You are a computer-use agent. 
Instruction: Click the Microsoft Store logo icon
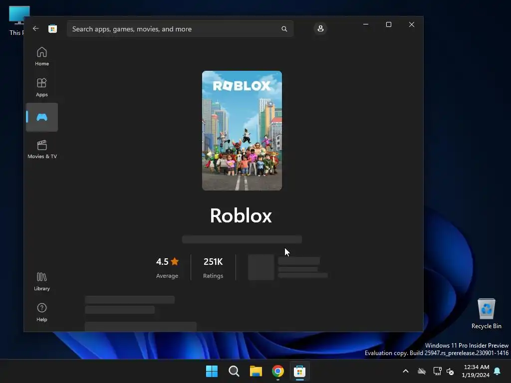pos(52,28)
